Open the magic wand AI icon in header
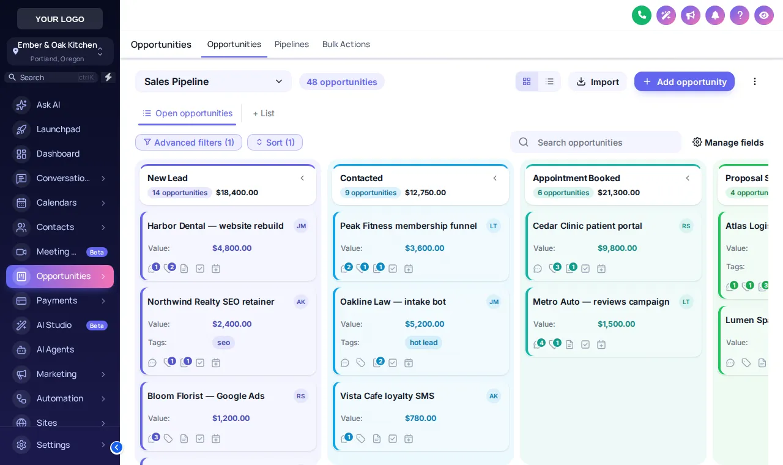 666,15
